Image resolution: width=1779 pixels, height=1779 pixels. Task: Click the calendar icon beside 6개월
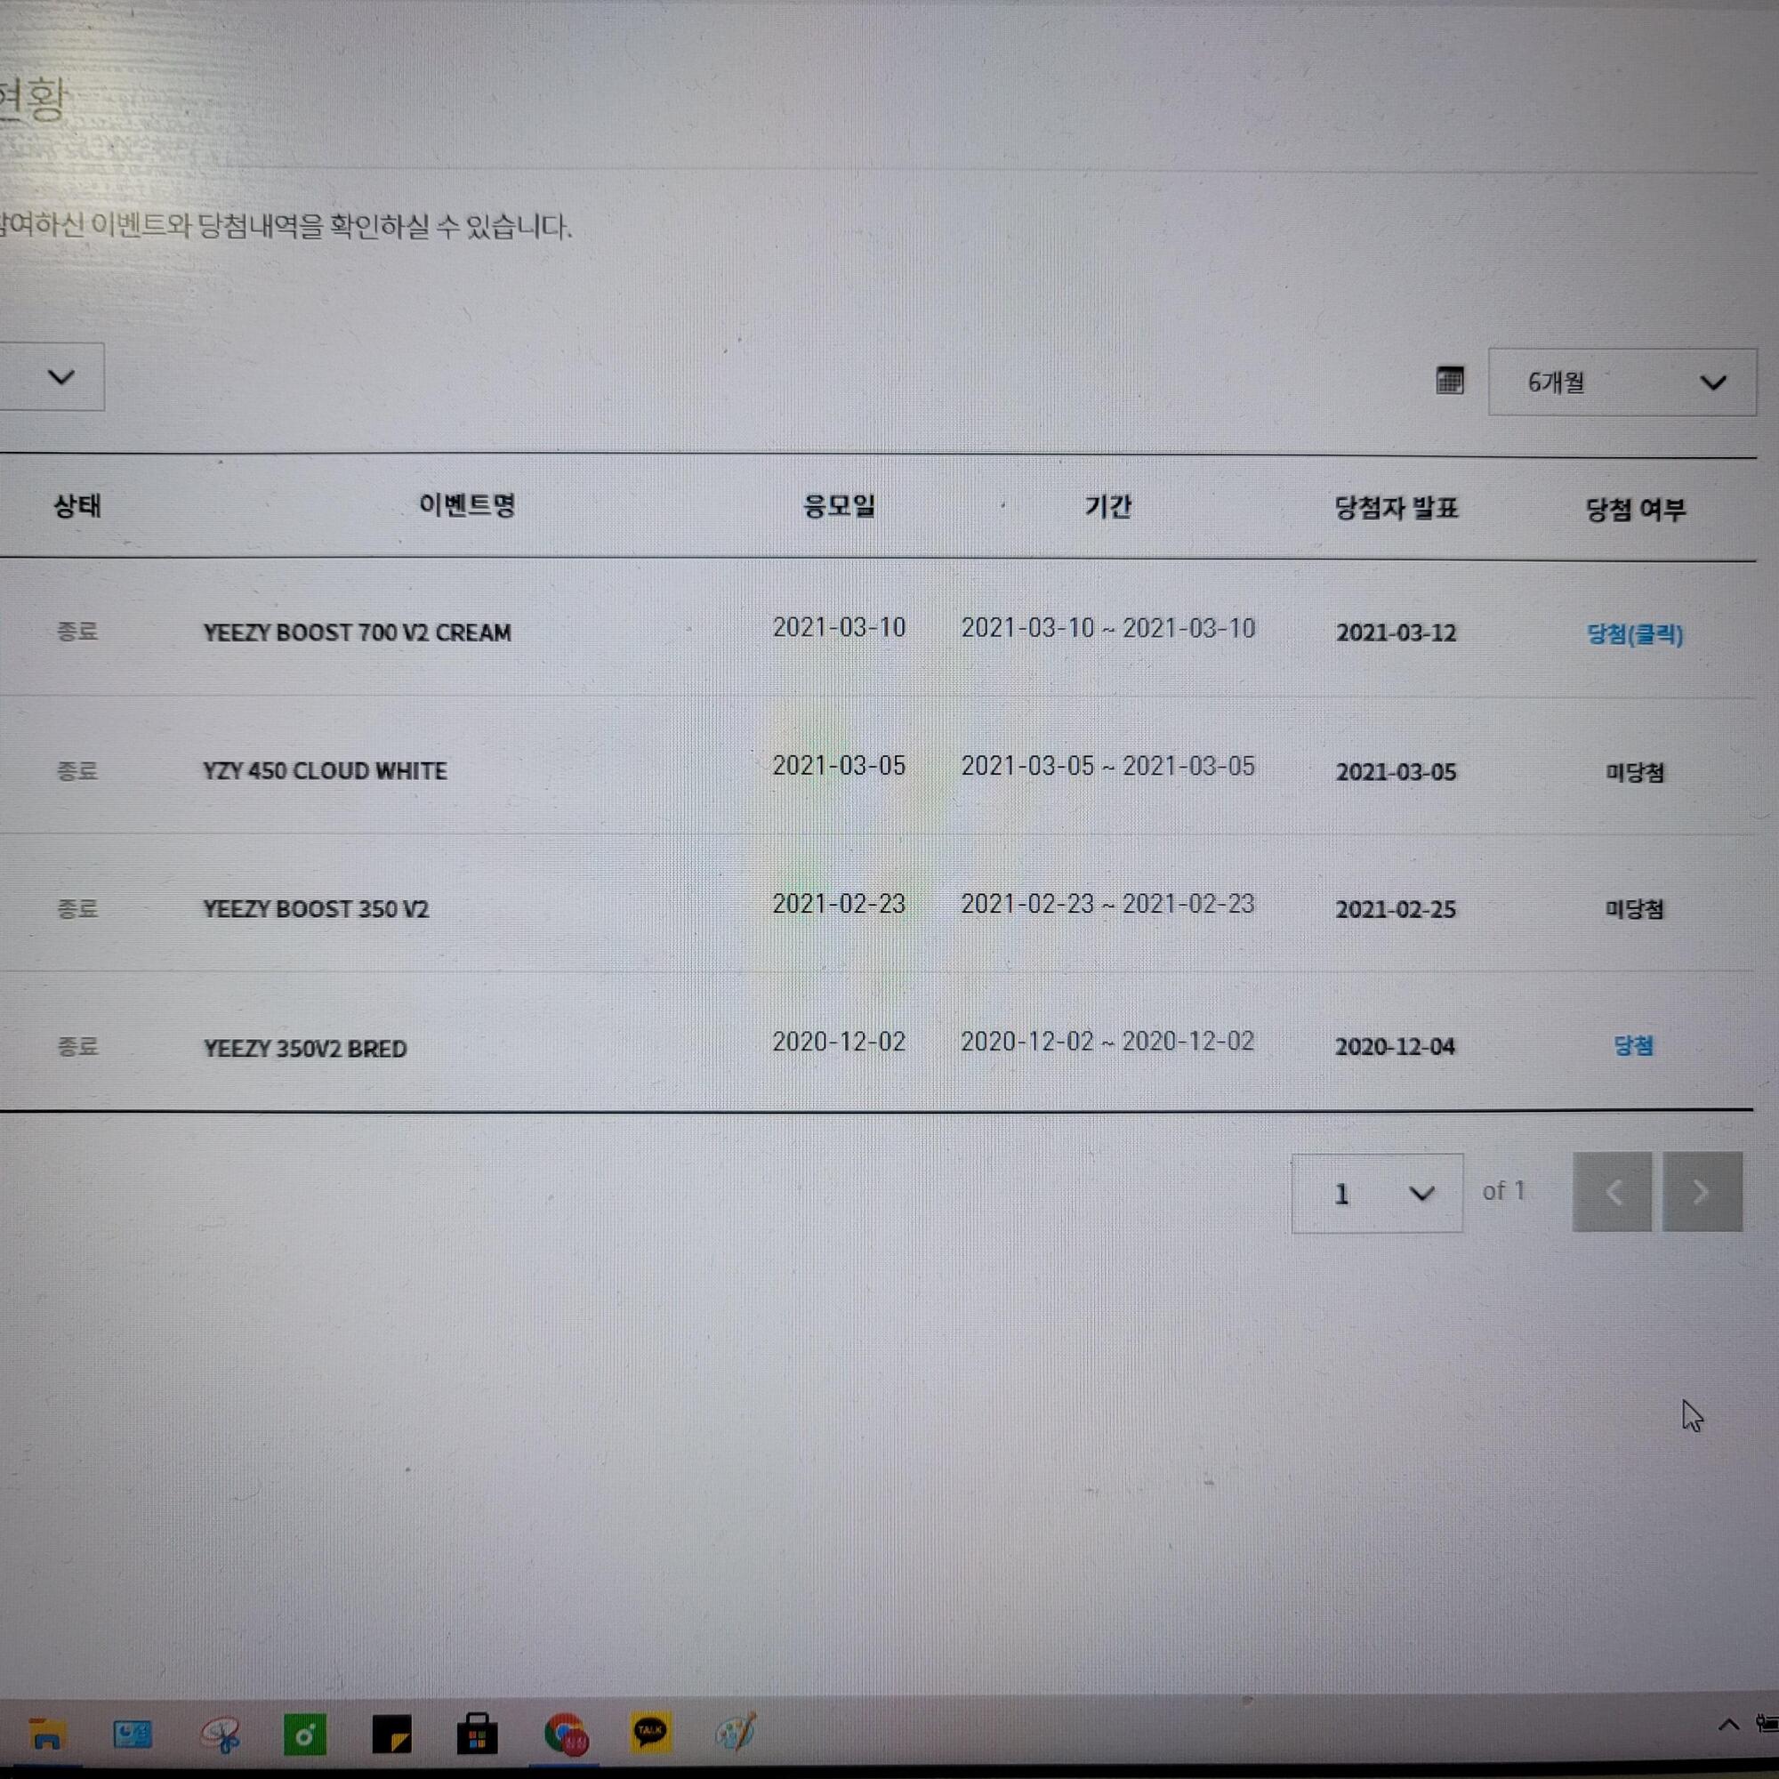tap(1449, 381)
